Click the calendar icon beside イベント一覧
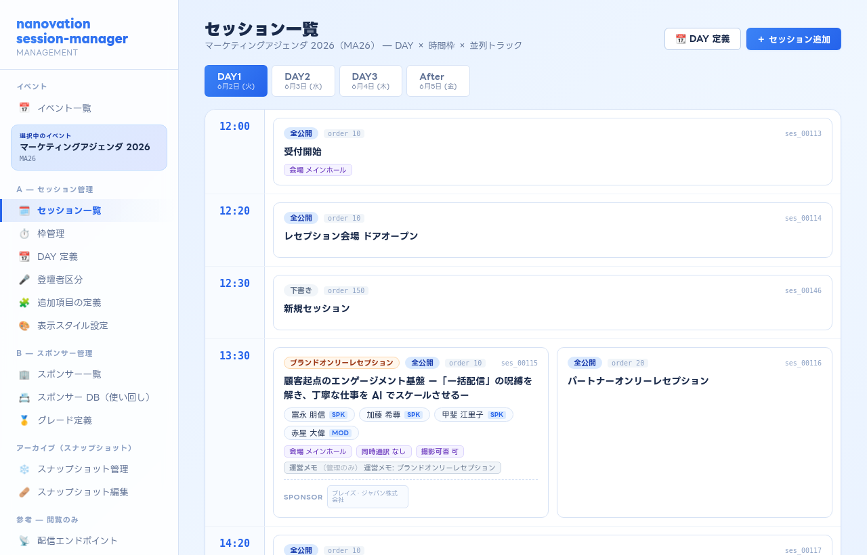This screenshot has height=555, width=867. click(24, 108)
